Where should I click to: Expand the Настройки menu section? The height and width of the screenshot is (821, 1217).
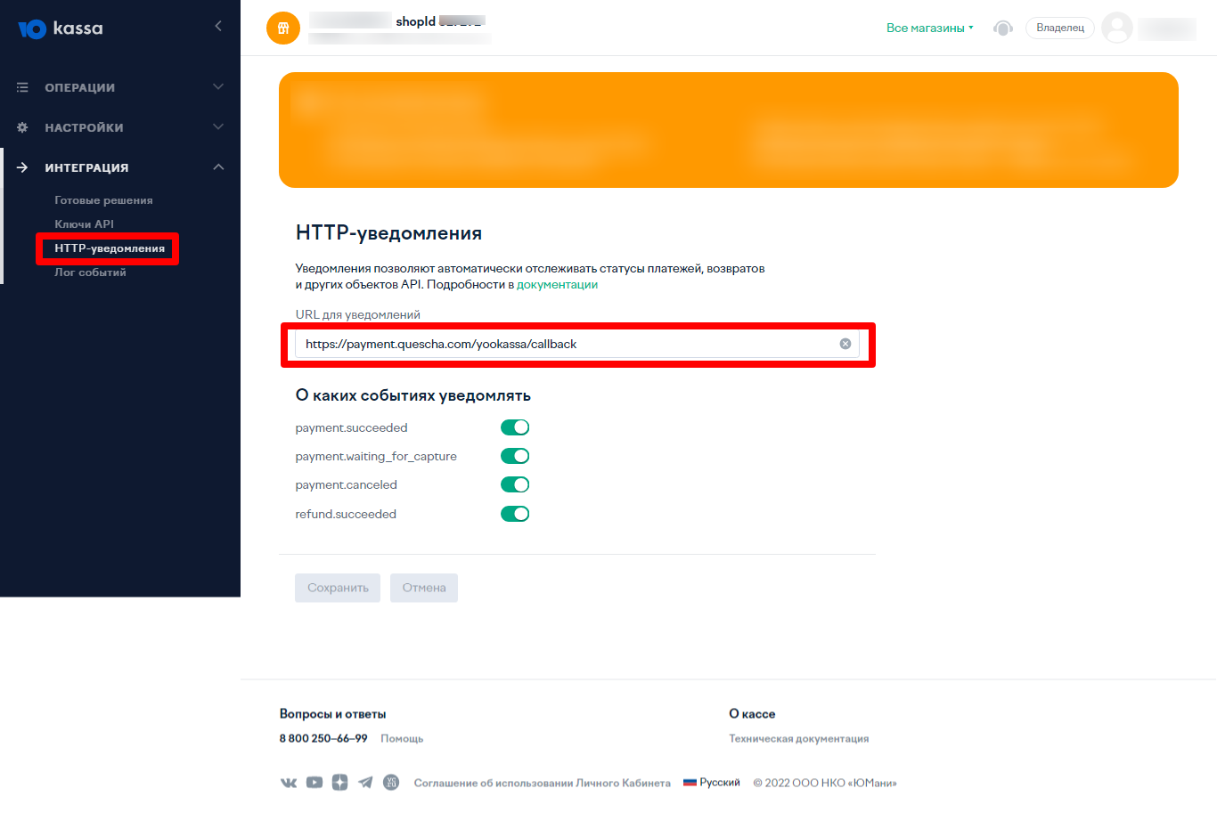(x=120, y=127)
